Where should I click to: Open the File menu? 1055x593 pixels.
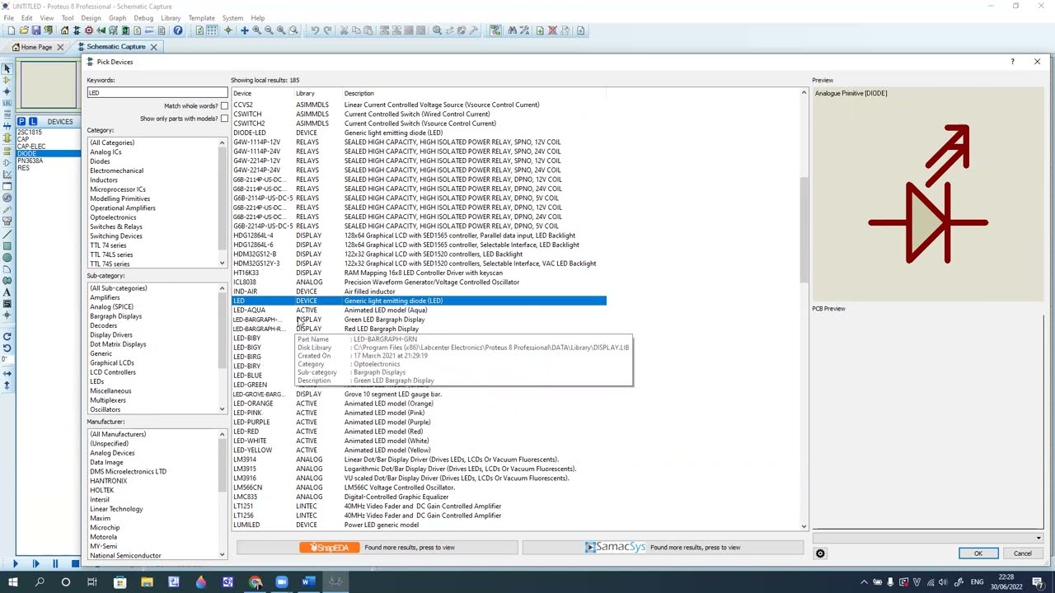8,17
